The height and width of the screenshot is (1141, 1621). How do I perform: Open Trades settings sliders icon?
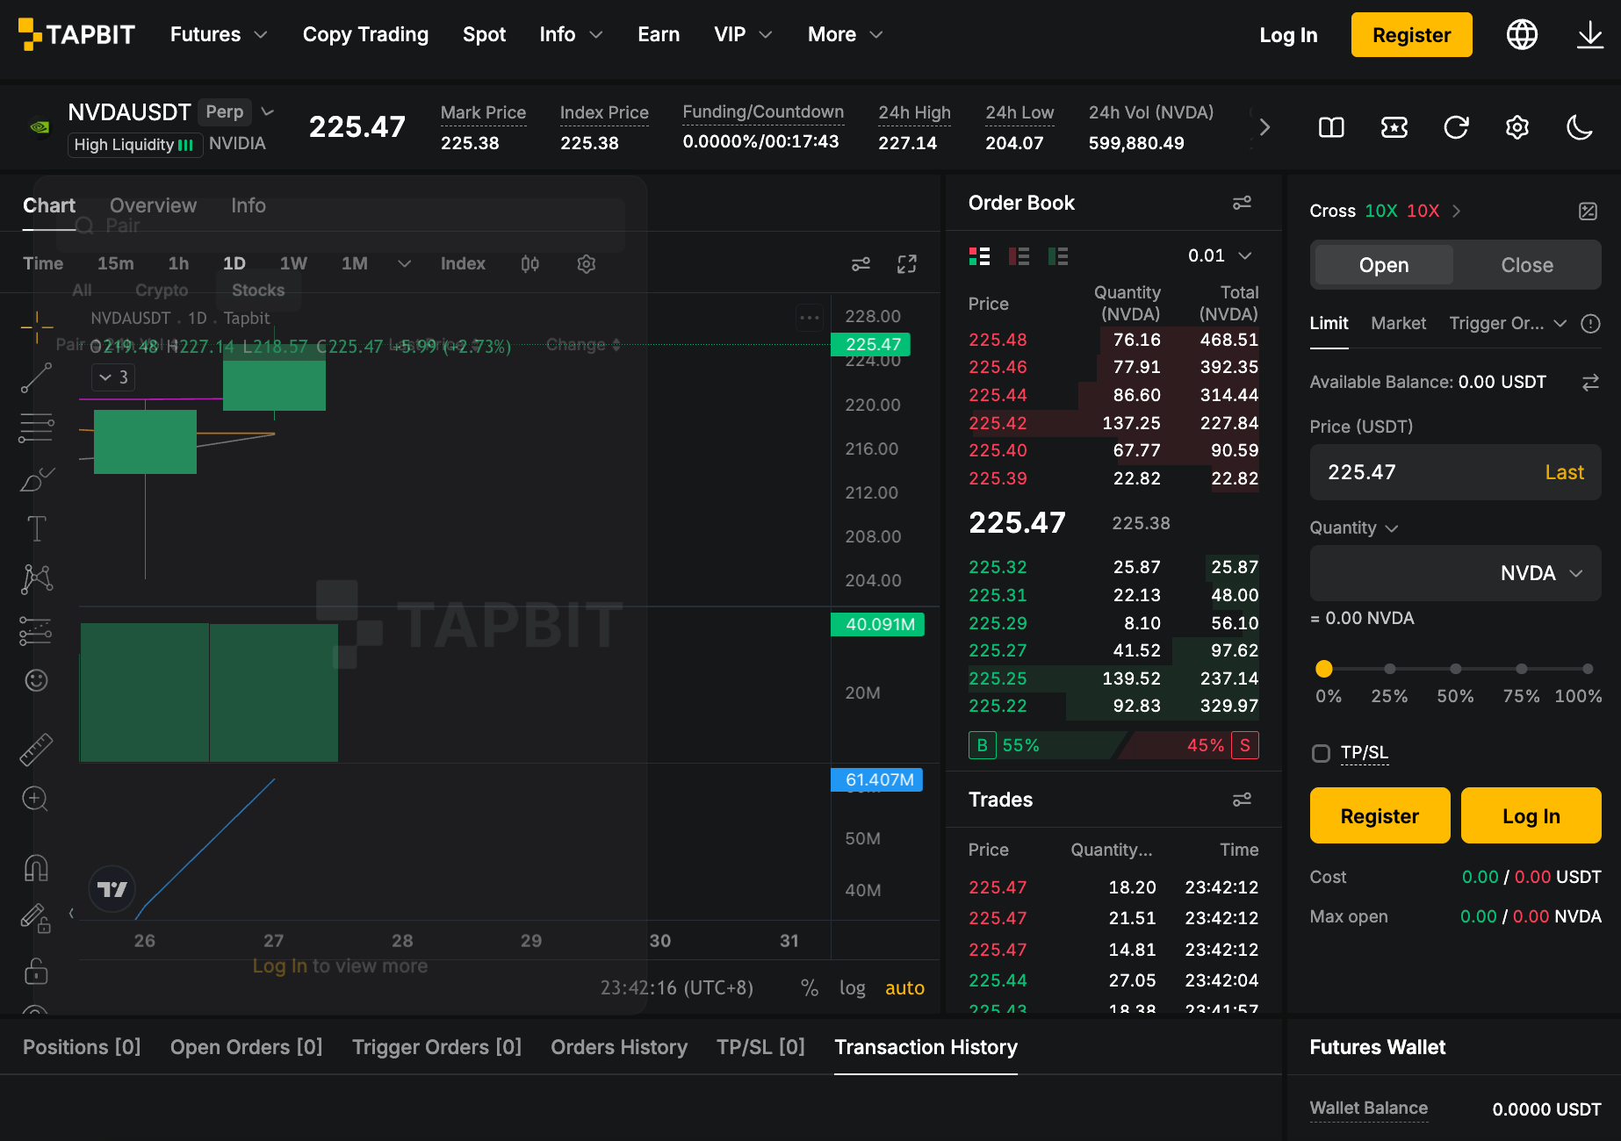click(x=1242, y=800)
